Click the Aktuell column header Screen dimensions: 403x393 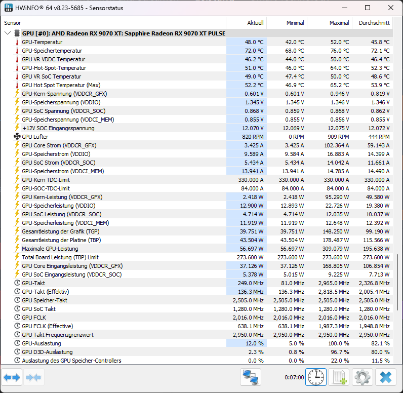tap(247, 23)
